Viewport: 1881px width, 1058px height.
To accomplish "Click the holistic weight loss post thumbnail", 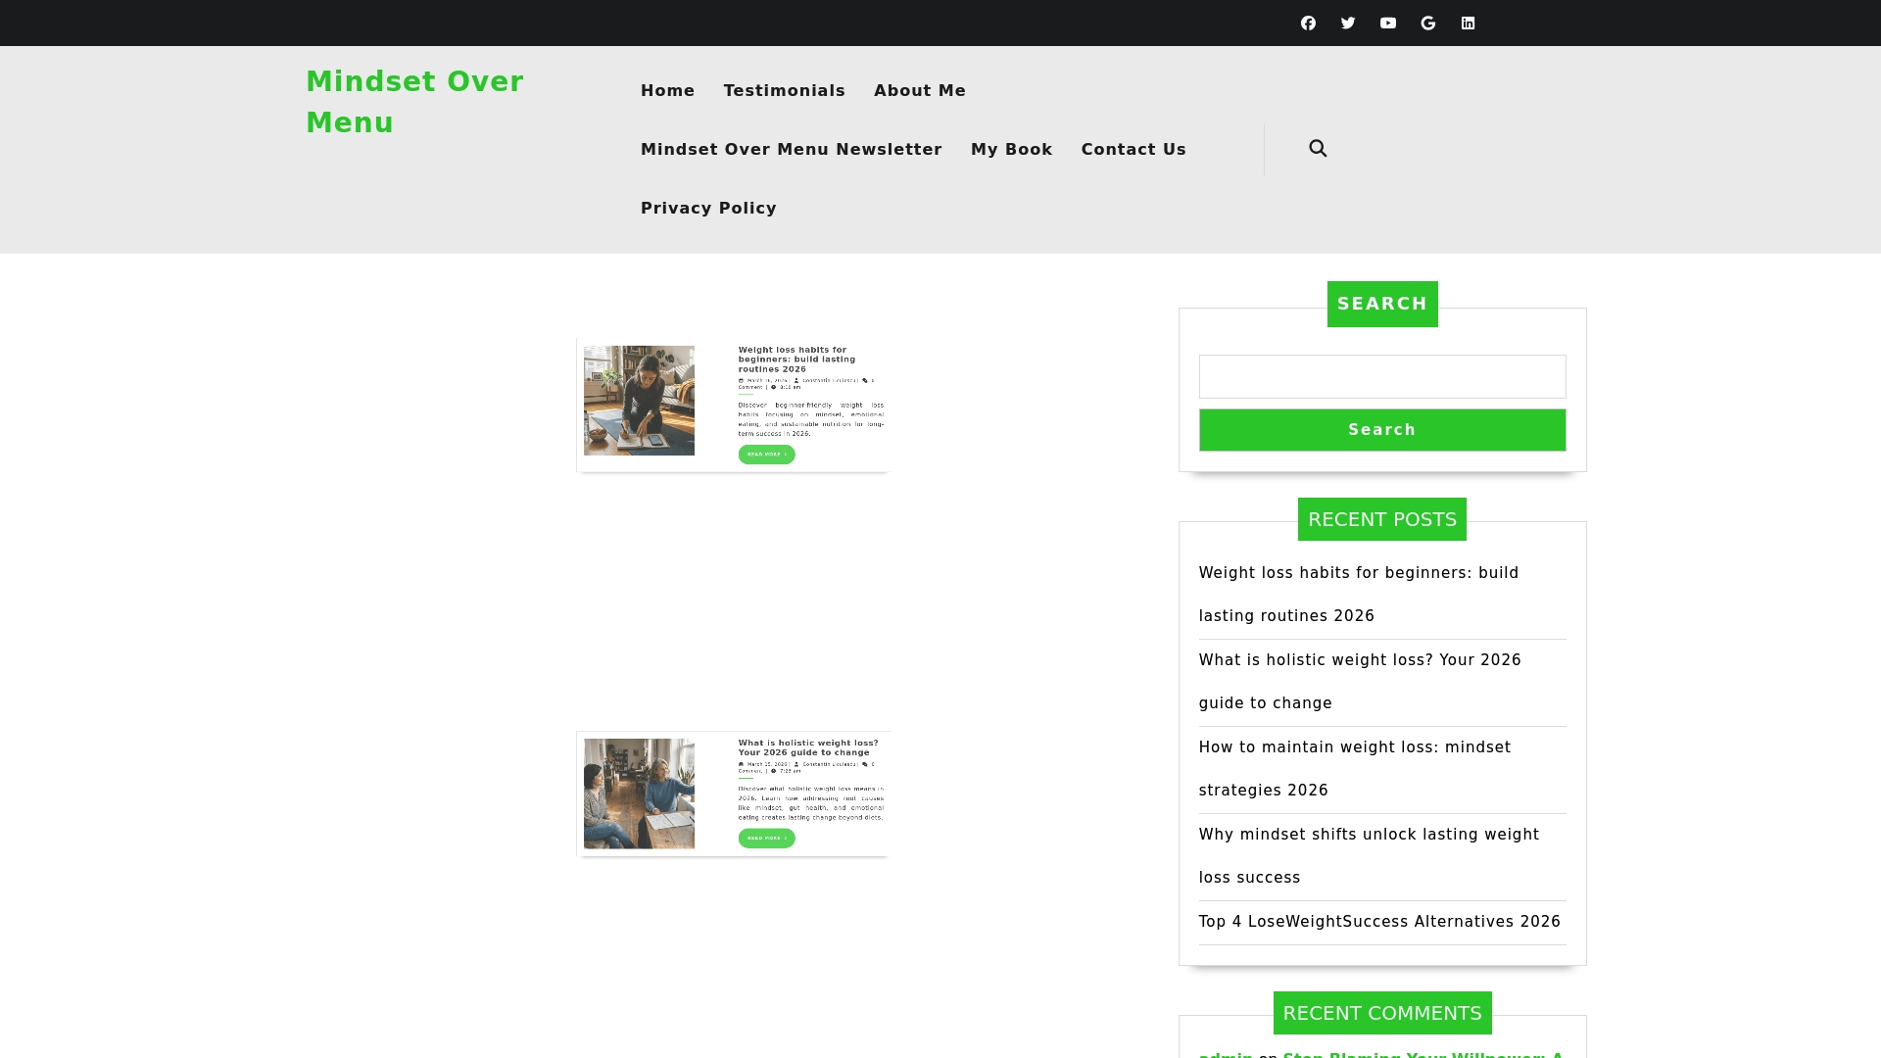I will coord(639,793).
